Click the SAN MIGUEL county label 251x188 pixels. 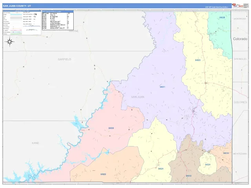tap(240, 59)
